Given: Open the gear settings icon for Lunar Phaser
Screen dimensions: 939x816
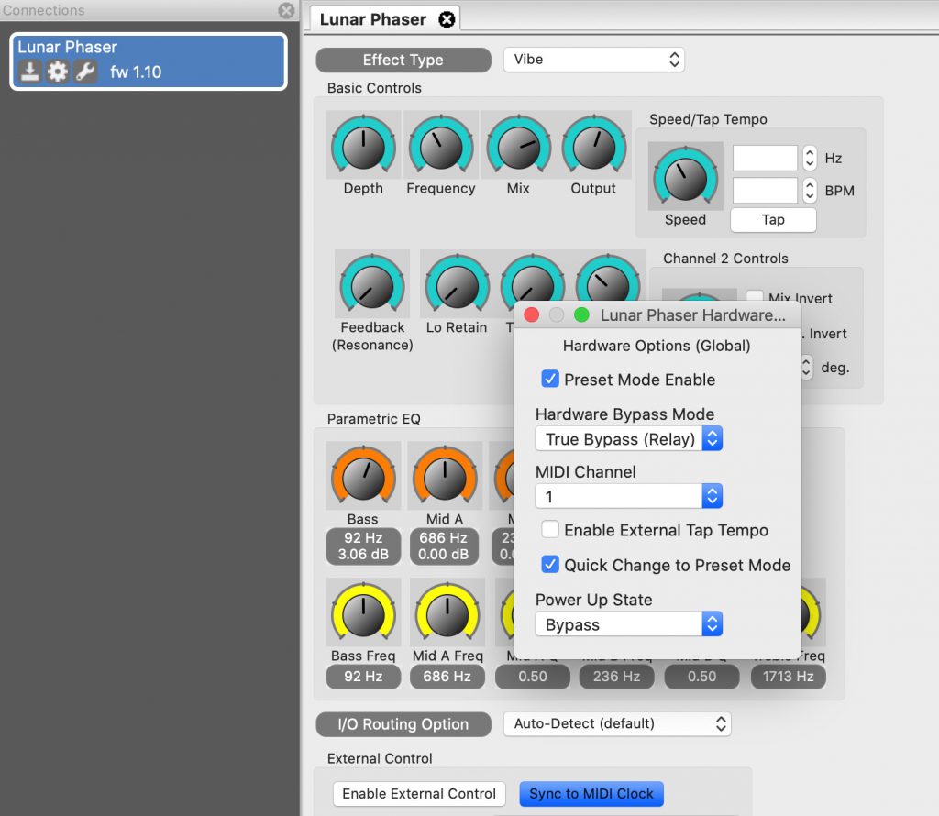Looking at the screenshot, I should (58, 72).
